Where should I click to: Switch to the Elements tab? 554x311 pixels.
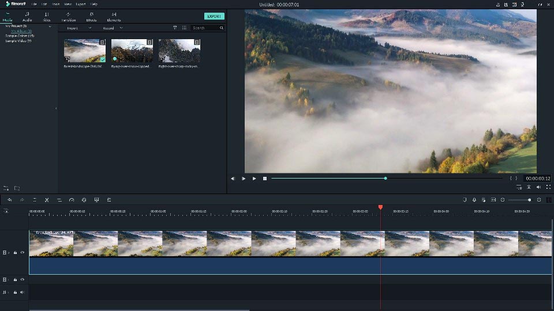(x=114, y=17)
